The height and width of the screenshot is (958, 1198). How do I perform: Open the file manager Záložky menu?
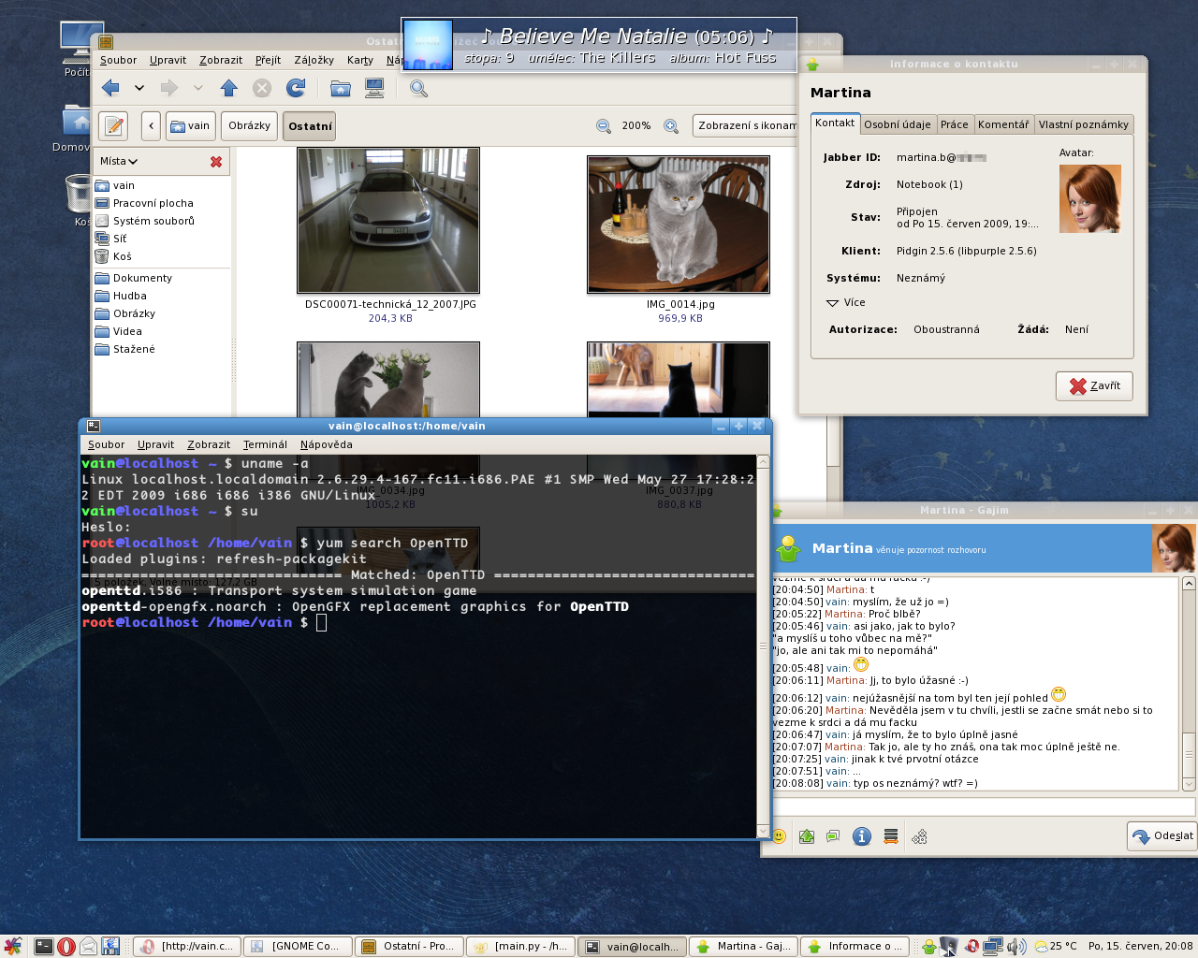point(314,60)
